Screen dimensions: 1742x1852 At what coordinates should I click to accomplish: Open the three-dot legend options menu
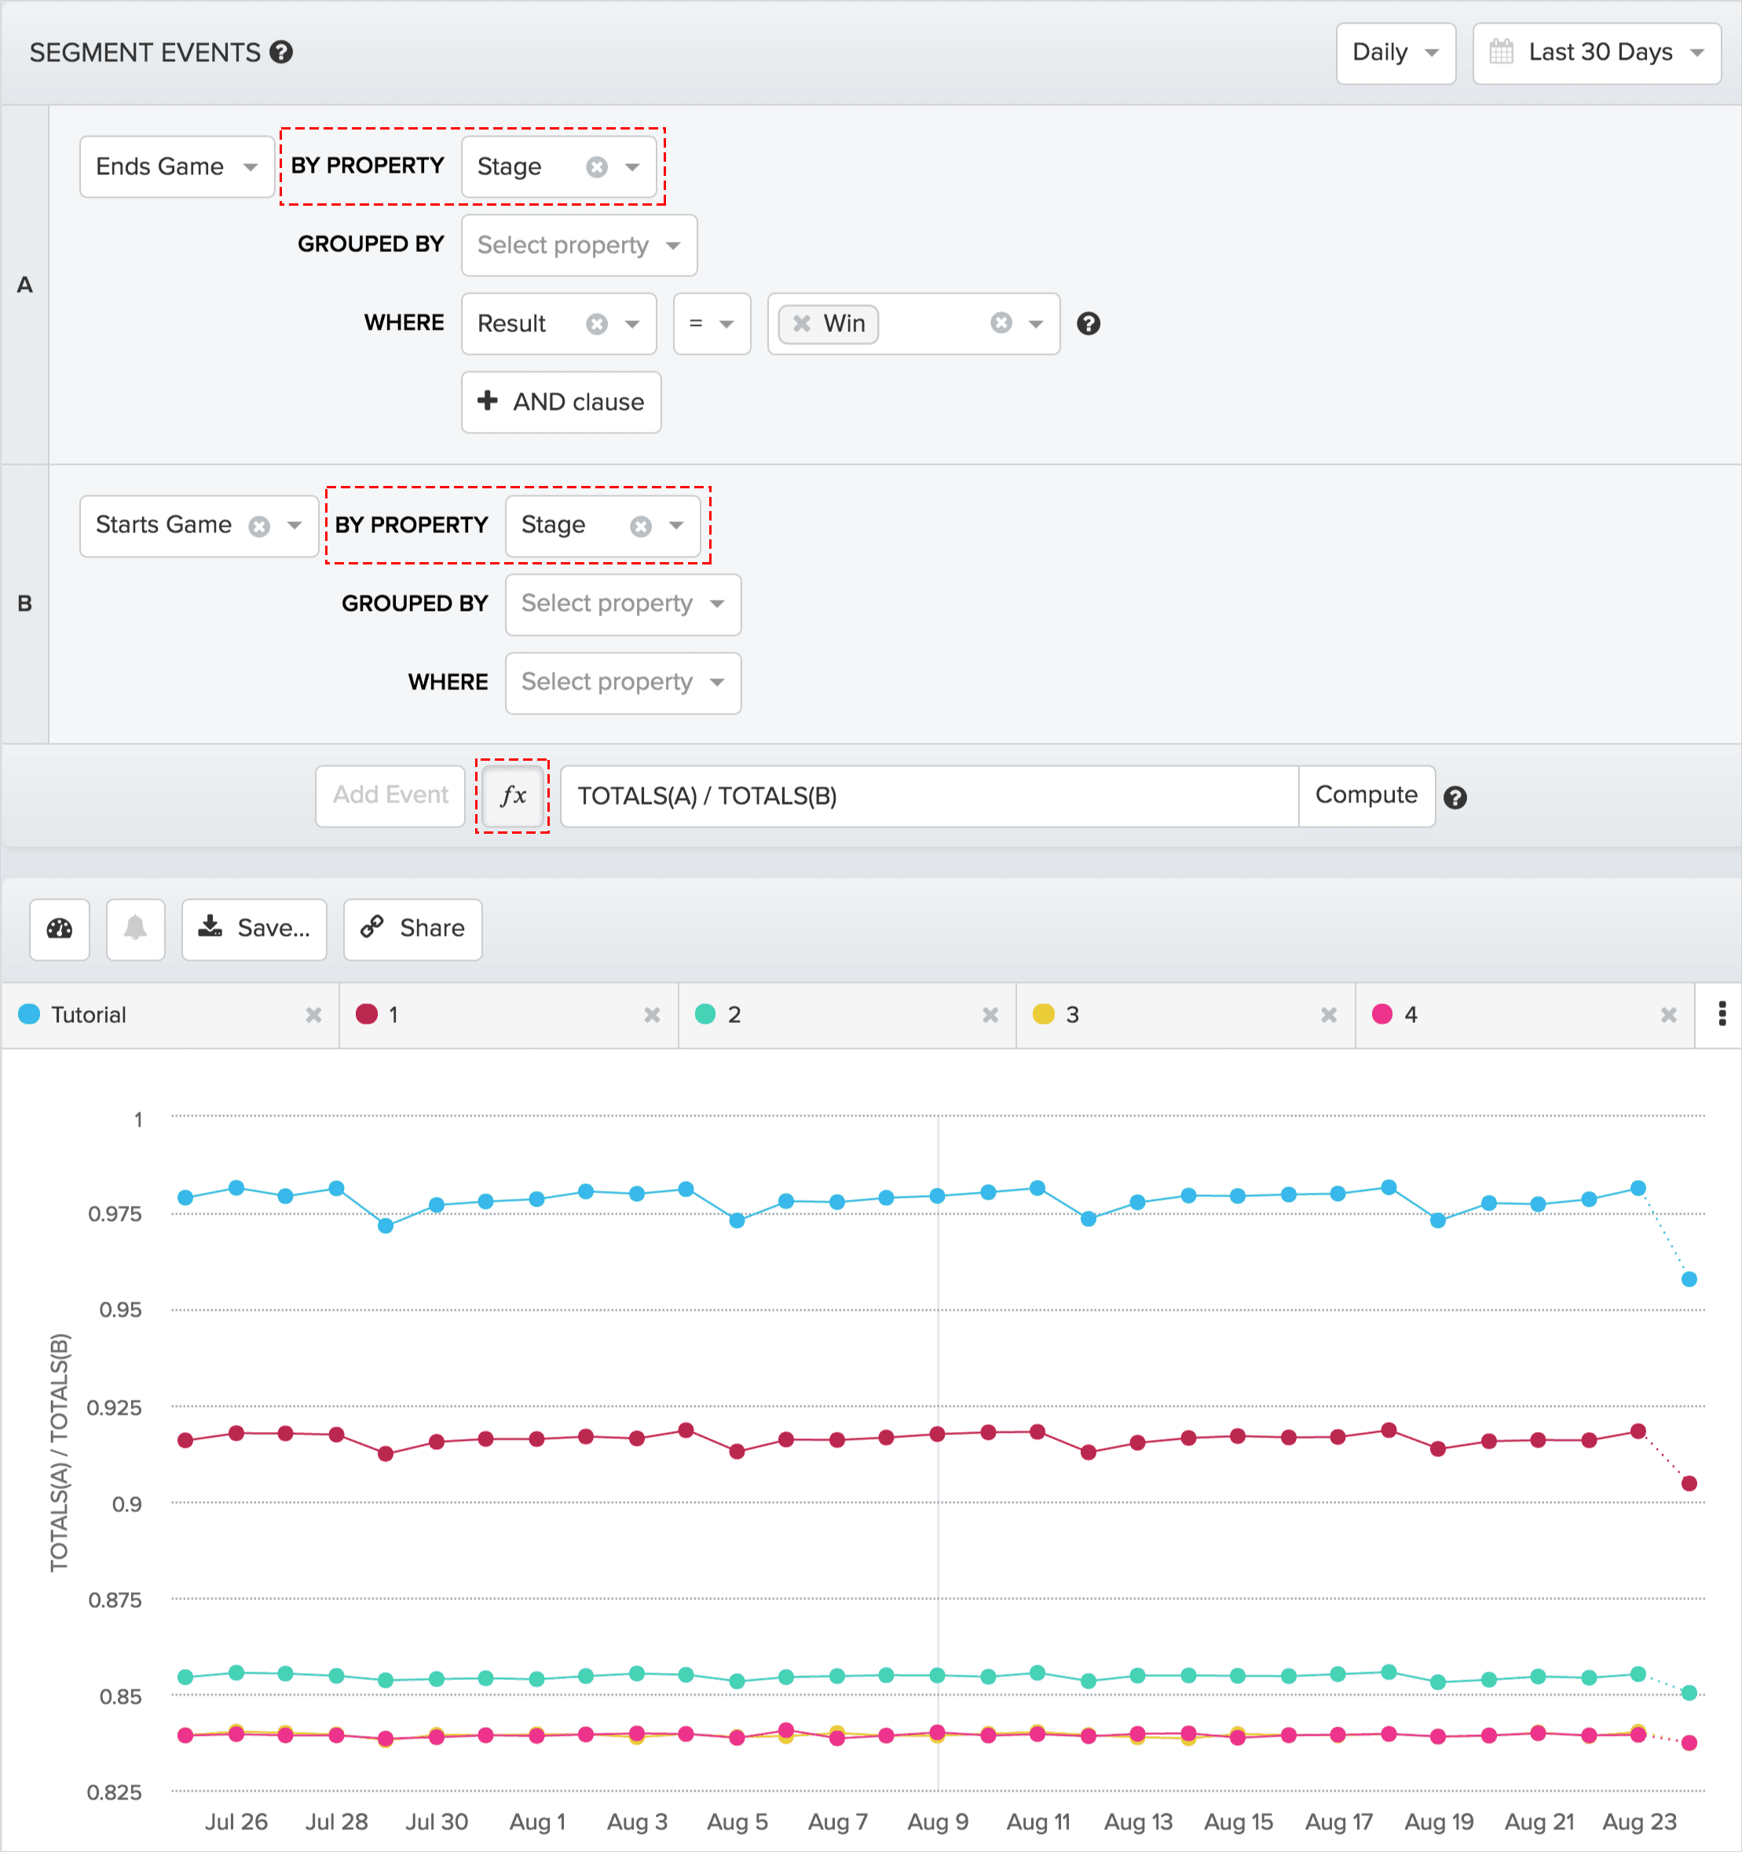coord(1721,1014)
